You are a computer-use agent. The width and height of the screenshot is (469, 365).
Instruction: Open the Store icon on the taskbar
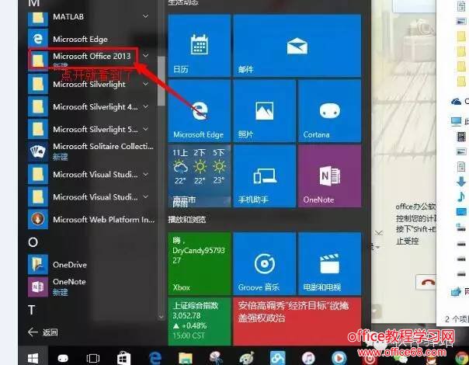tap(123, 358)
